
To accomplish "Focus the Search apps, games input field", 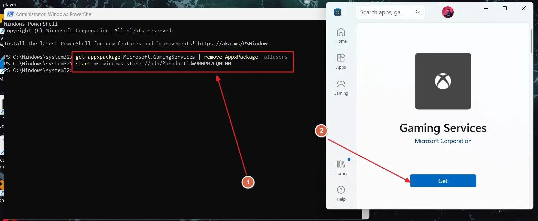I will tap(390, 12).
